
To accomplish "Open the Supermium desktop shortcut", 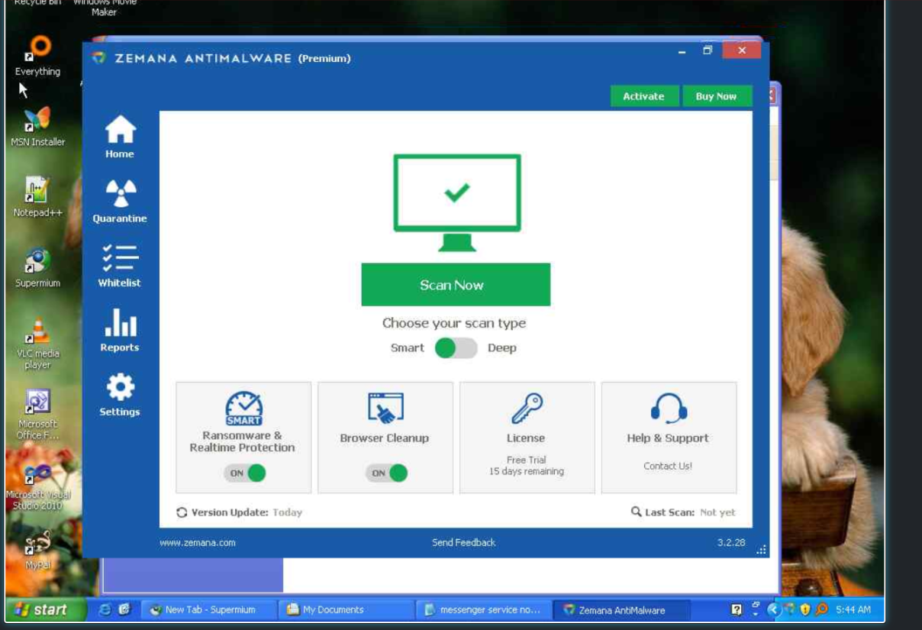I will (x=37, y=268).
